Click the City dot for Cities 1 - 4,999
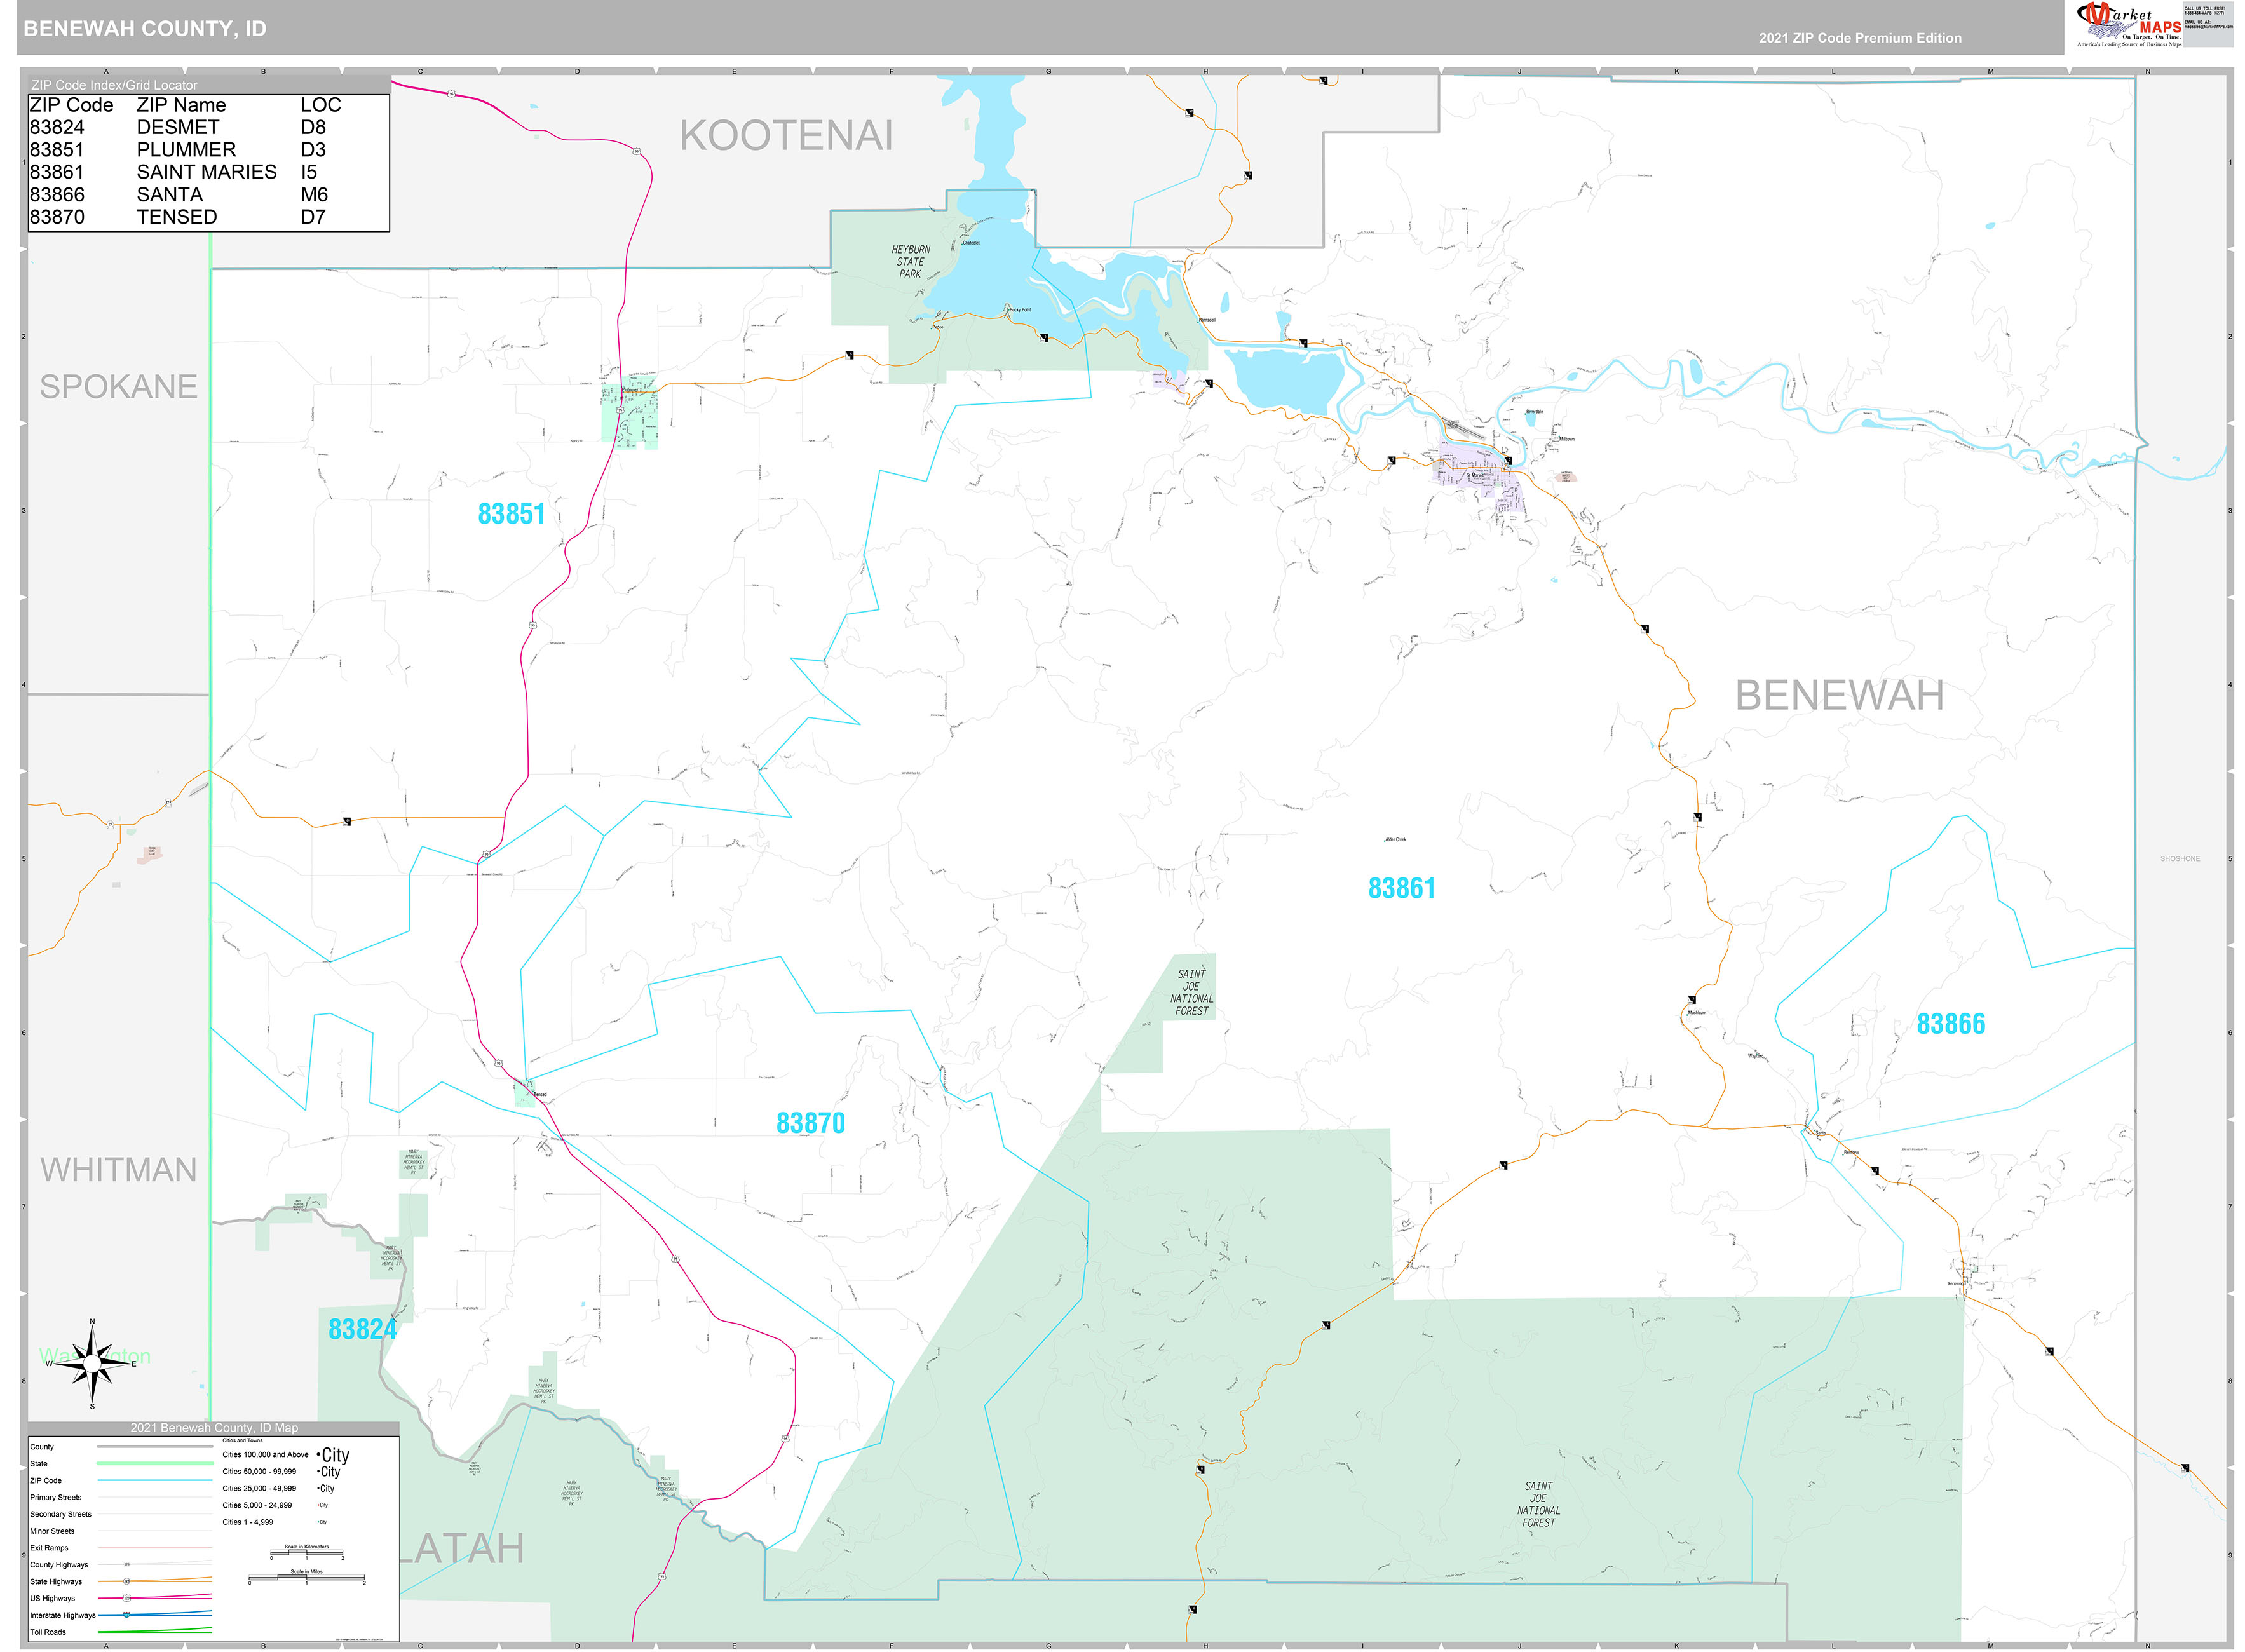The width and height of the screenshot is (2245, 1652). [x=319, y=1522]
